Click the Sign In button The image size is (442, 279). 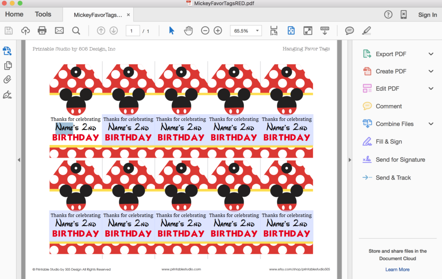(x=427, y=14)
